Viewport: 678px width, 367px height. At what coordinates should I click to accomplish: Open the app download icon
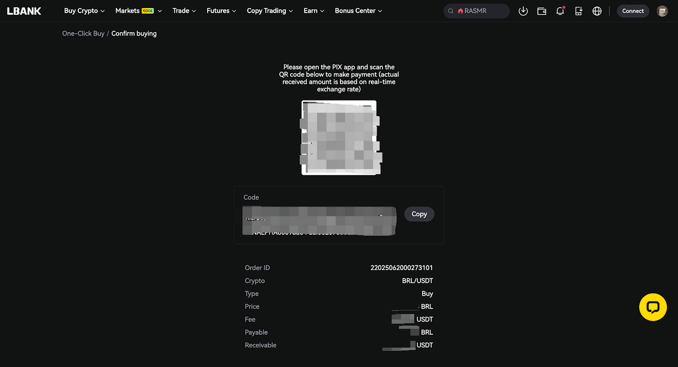coord(523,11)
